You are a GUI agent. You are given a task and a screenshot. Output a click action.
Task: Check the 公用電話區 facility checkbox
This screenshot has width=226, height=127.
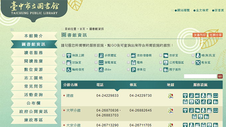(161, 63)
